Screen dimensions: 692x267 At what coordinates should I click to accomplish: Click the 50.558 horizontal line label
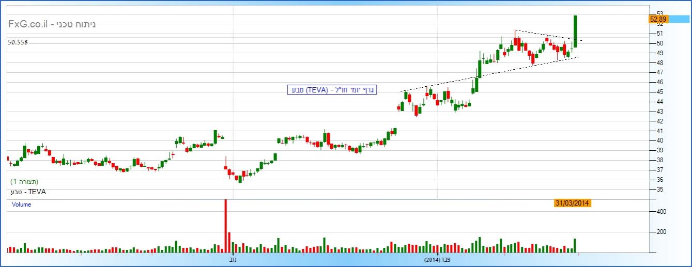pos(18,42)
